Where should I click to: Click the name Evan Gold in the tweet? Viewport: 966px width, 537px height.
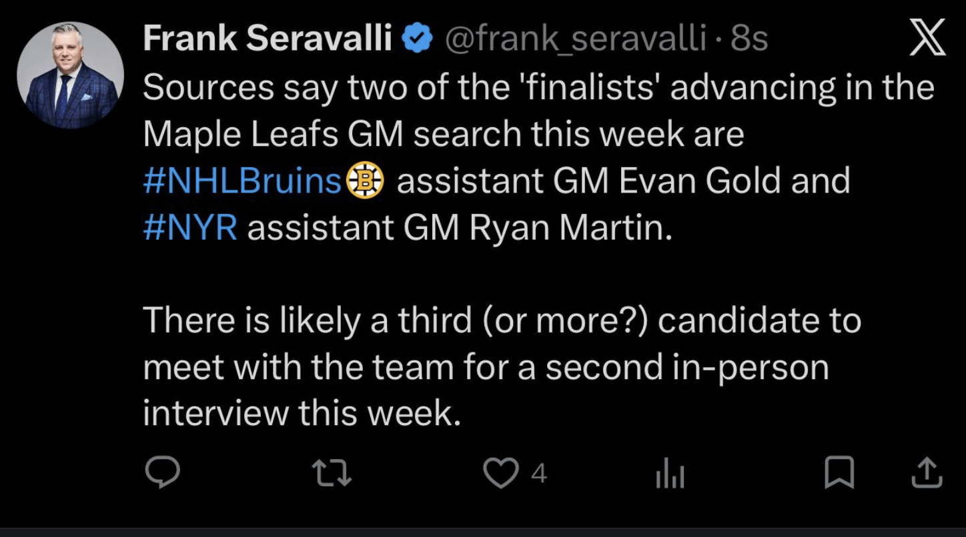pyautogui.click(x=701, y=181)
